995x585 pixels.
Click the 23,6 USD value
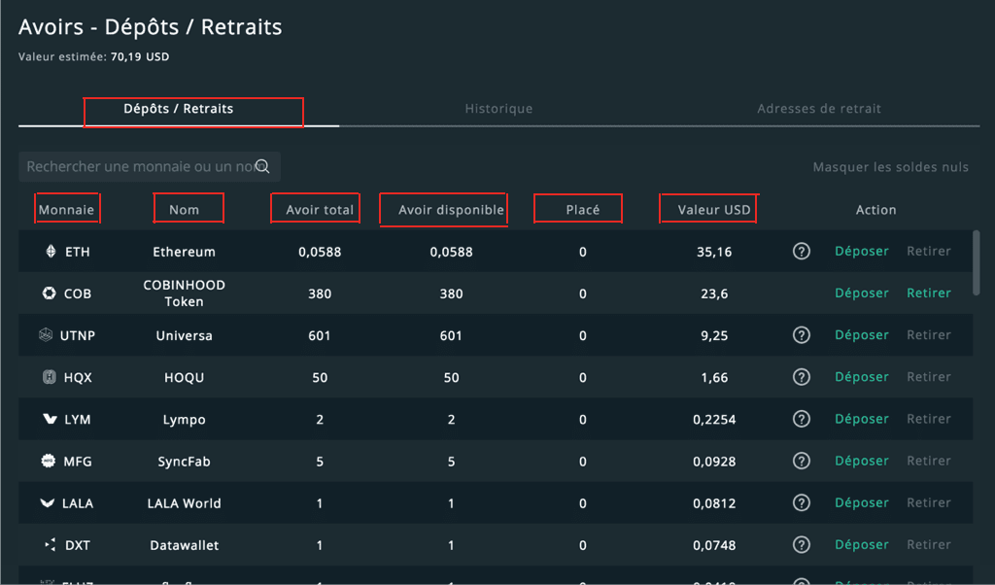[x=714, y=293]
